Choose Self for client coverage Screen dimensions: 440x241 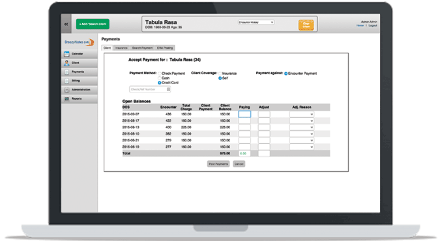[x=220, y=78]
